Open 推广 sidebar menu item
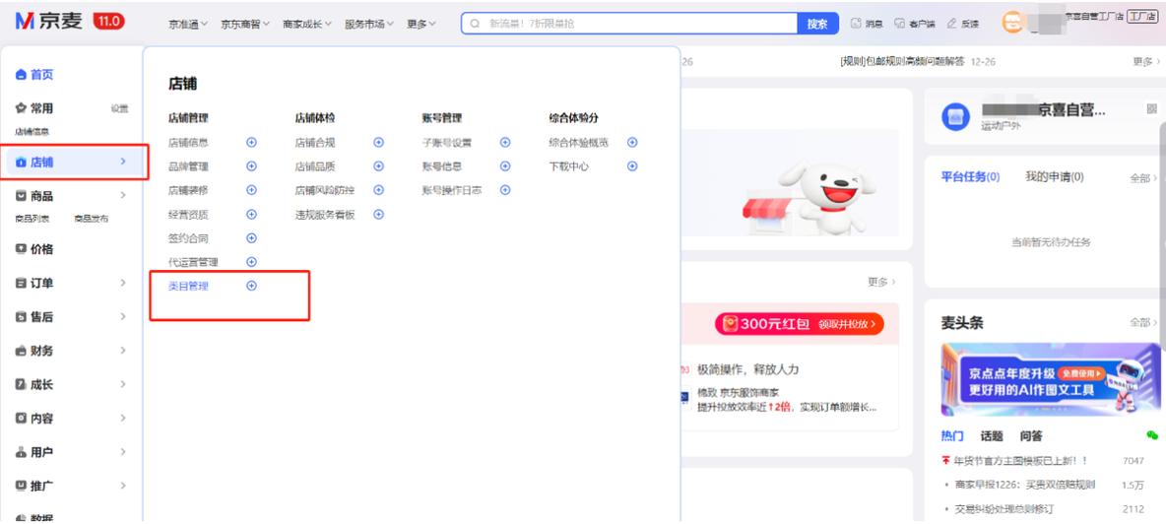 pos(34,487)
